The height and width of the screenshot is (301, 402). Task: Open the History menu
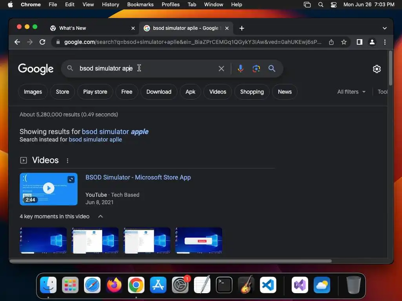tap(110, 5)
